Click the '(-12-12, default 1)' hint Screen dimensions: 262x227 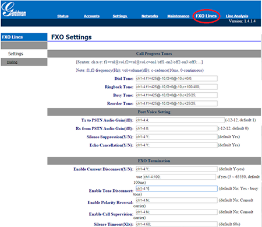click(240, 120)
